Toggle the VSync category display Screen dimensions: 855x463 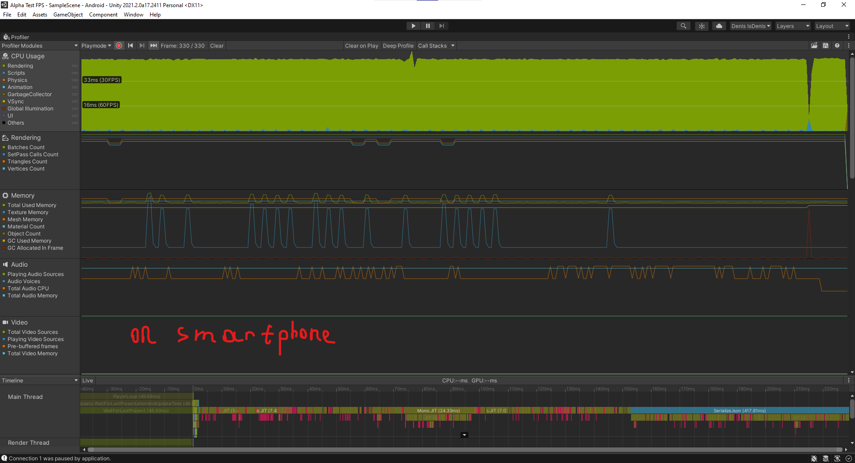point(4,102)
